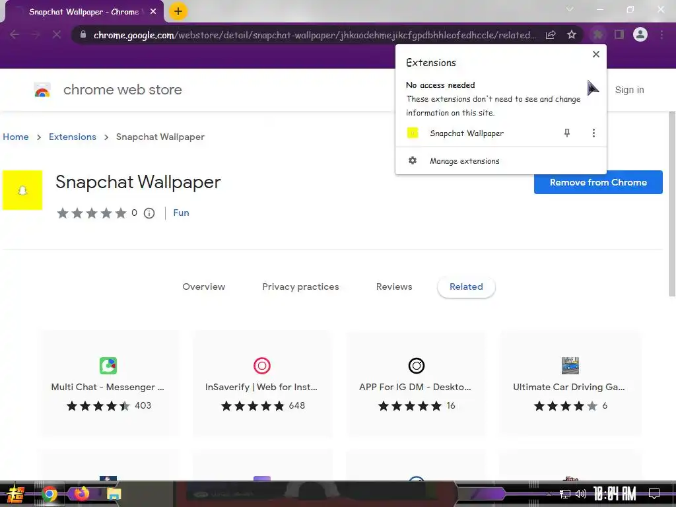Click Sign in link

click(629, 90)
